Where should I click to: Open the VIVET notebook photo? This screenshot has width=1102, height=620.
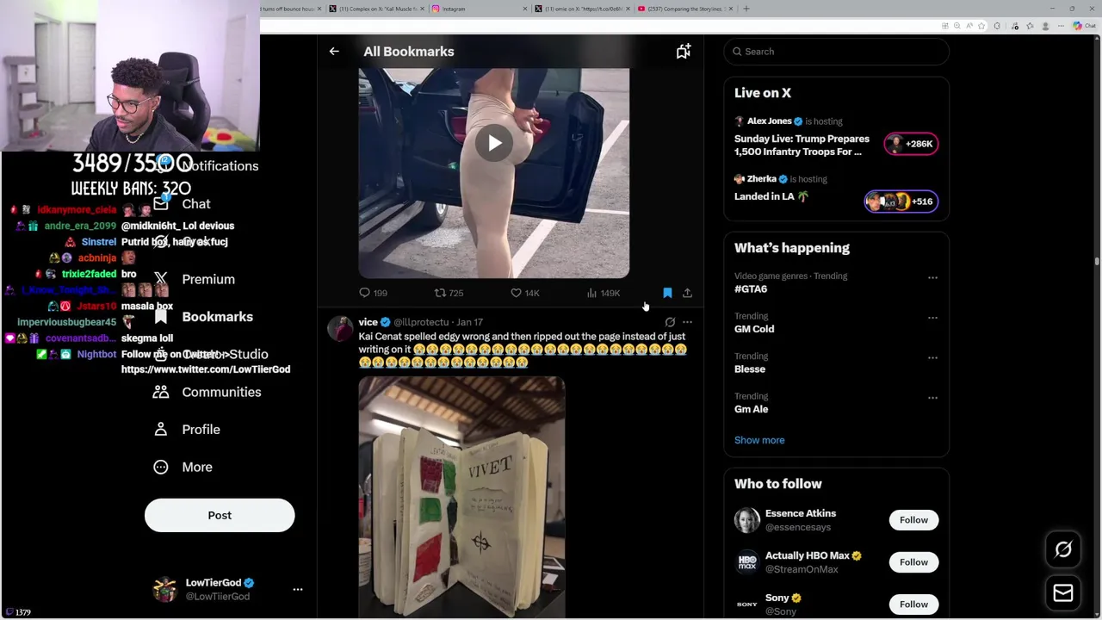click(x=461, y=497)
